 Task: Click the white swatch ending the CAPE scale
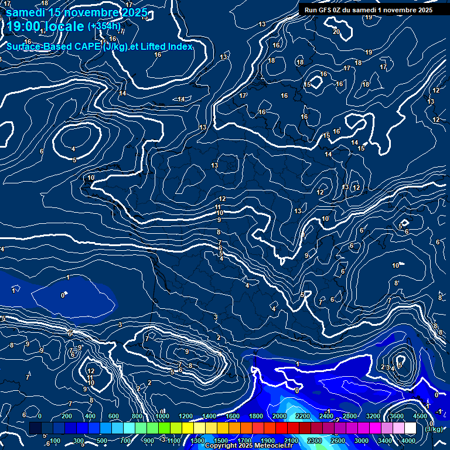tap(410, 428)
